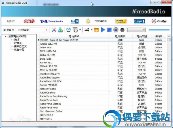Adjust the blue volume slider

pos(159,30)
